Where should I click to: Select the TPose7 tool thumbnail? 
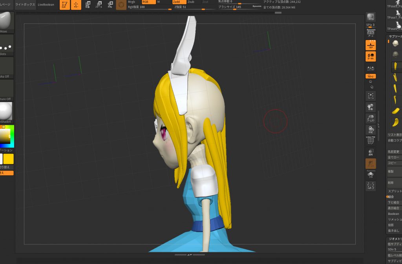pos(395,14)
